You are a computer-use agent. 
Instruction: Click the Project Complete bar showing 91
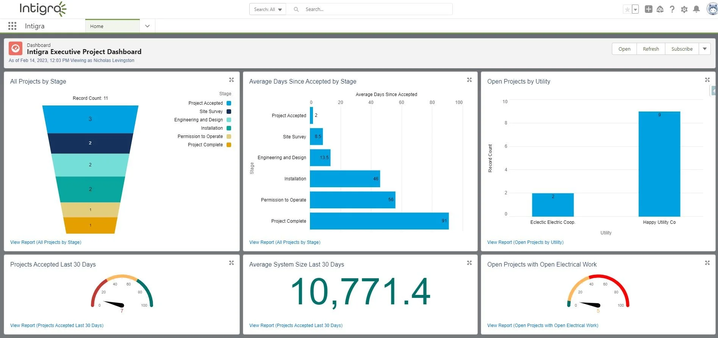click(x=379, y=221)
